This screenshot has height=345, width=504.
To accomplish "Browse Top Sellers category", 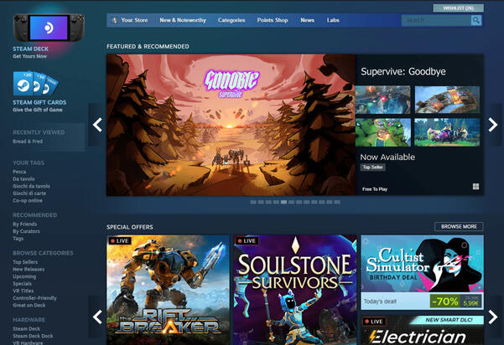I will (x=25, y=262).
